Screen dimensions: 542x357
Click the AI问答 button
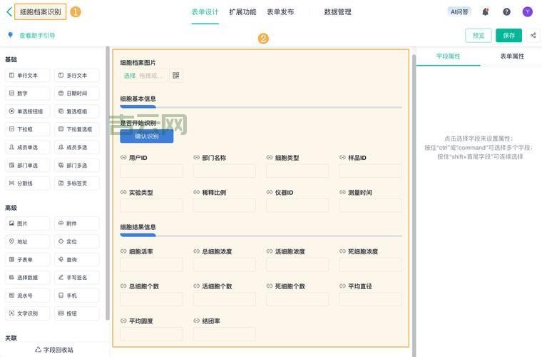(459, 11)
